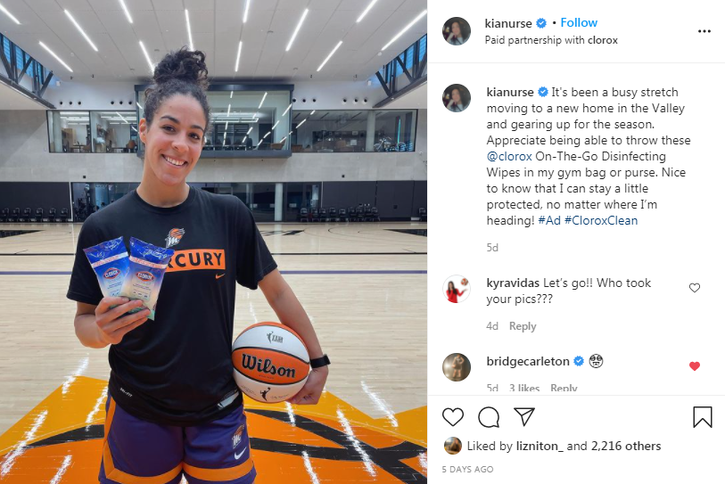
Task: Open kianurse header profile picture
Action: (x=457, y=31)
